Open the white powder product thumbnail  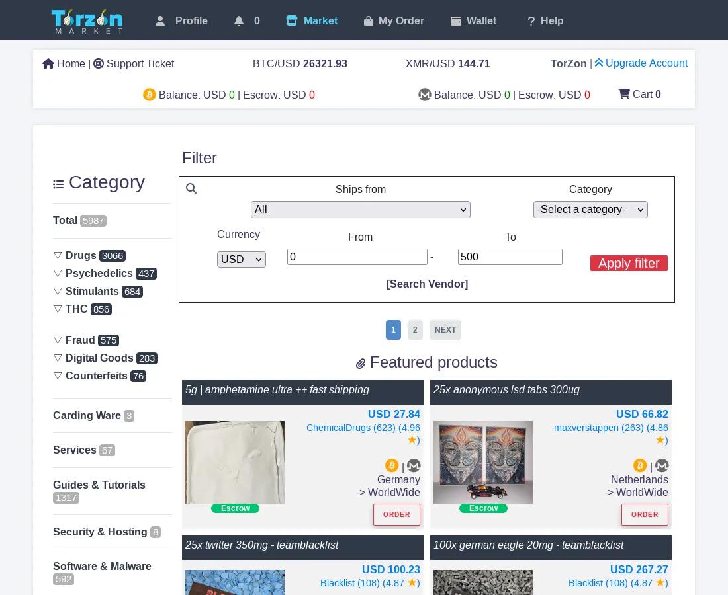point(235,462)
